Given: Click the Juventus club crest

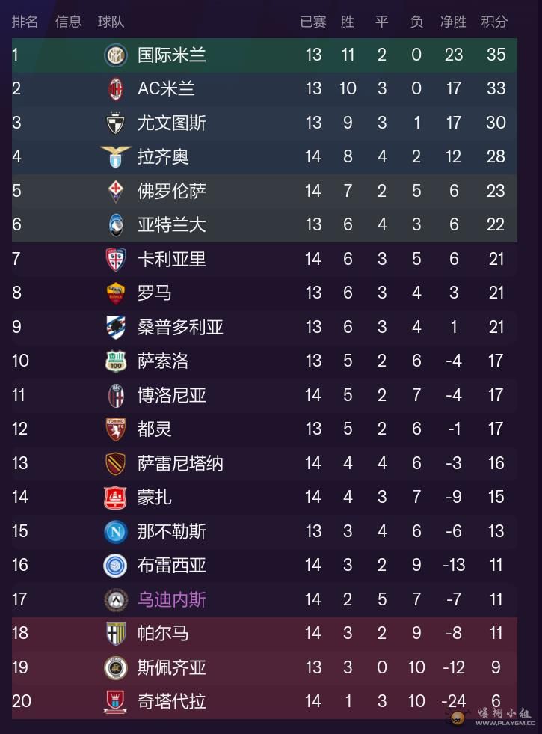Looking at the screenshot, I should pos(115,123).
